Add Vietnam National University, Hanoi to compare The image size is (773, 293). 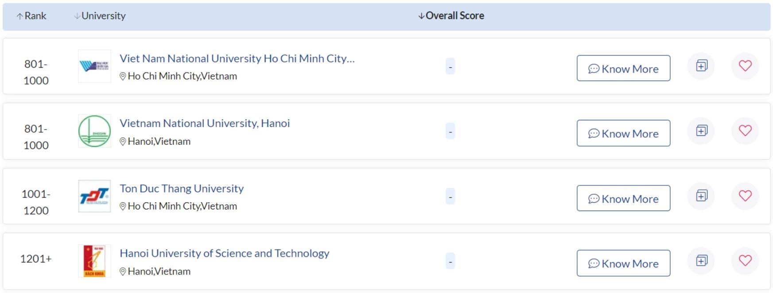point(701,131)
